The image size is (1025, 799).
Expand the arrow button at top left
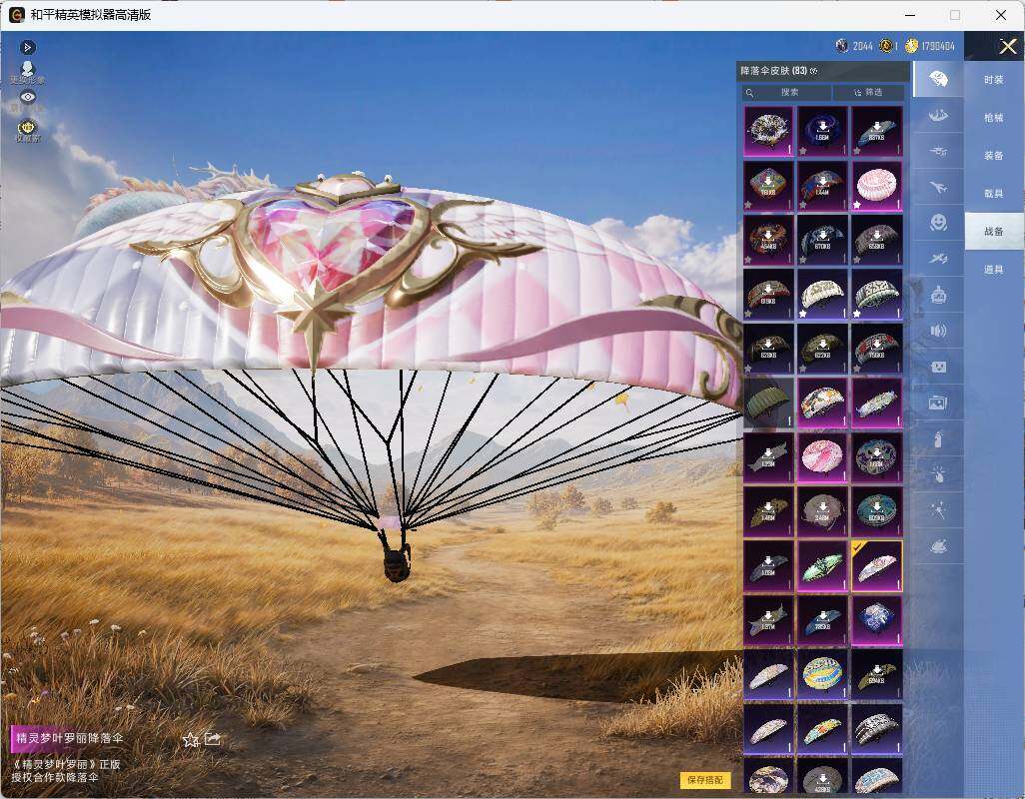(27, 47)
